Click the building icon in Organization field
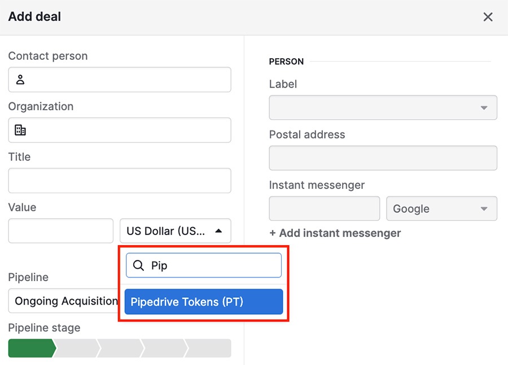508x365 pixels. [20, 130]
